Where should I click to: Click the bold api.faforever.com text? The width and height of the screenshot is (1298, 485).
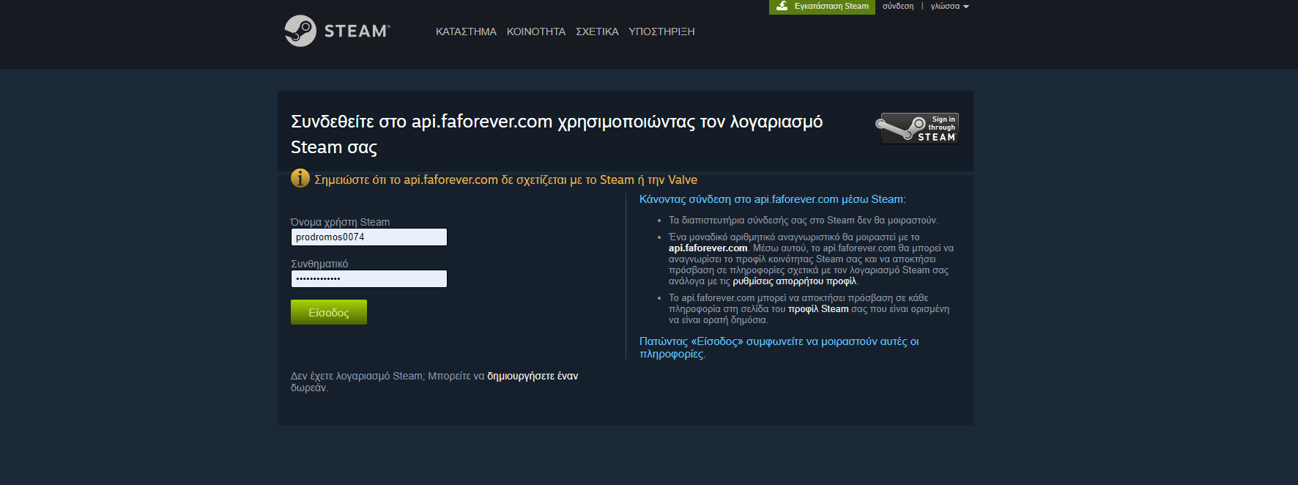pos(708,248)
